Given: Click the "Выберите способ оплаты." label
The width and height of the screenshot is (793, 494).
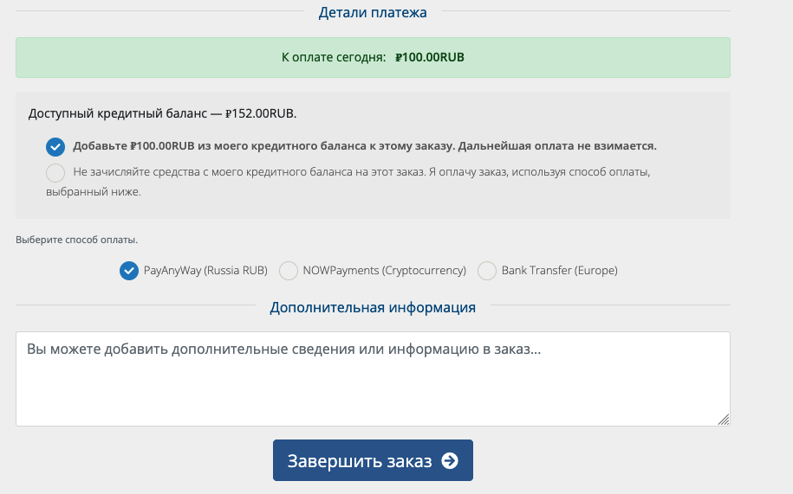Looking at the screenshot, I should pyautogui.click(x=76, y=240).
